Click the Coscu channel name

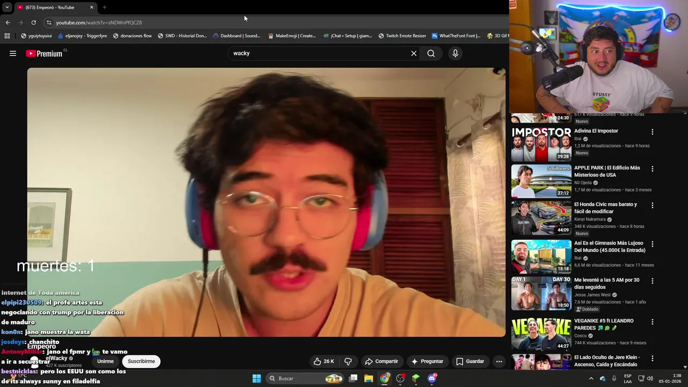(580, 336)
